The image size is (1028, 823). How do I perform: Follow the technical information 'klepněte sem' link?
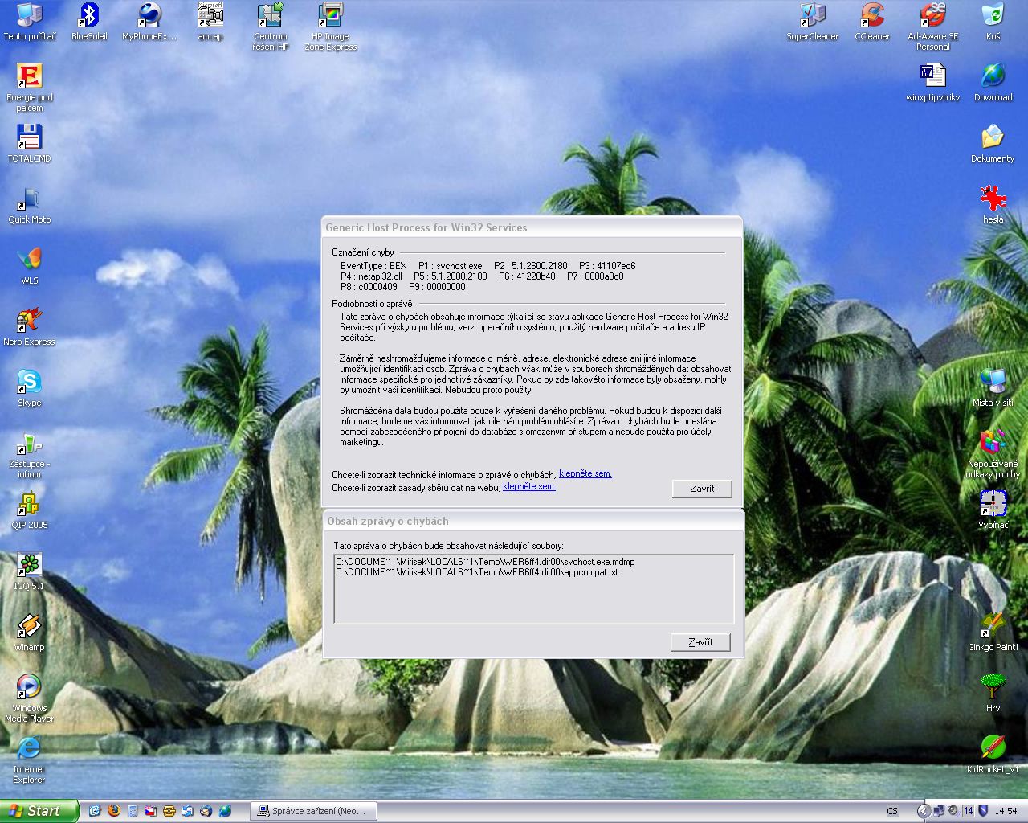(x=585, y=474)
